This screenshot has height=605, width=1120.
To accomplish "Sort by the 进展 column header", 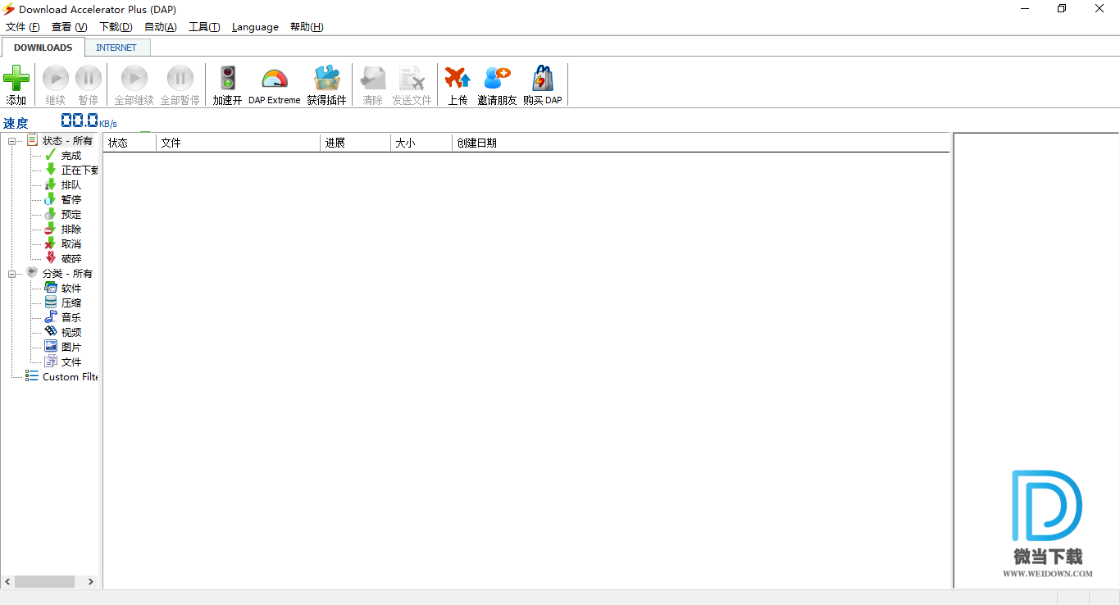I will click(x=356, y=143).
